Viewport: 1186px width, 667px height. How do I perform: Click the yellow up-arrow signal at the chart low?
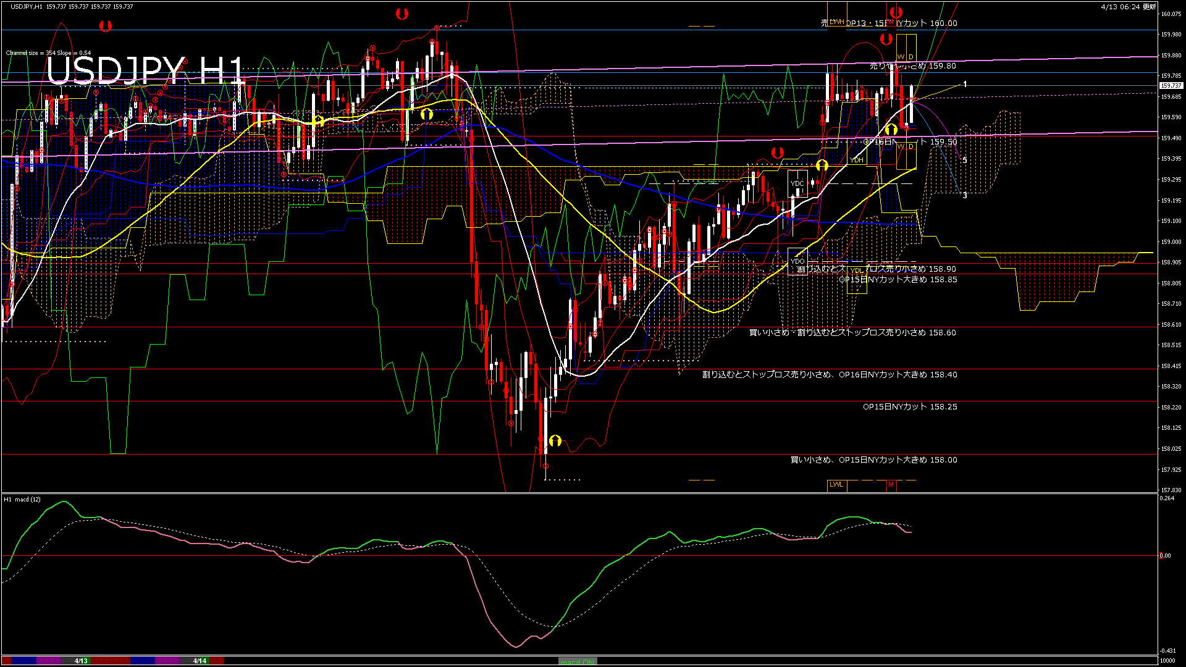(x=555, y=440)
